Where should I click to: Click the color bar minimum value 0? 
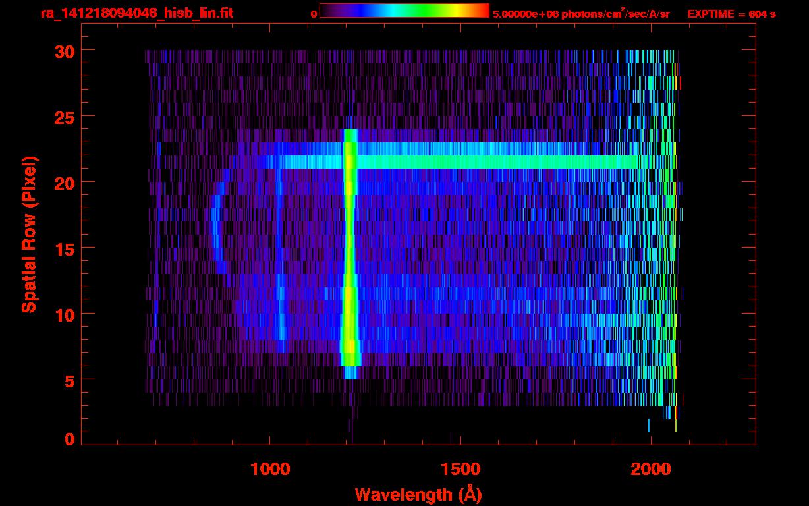click(314, 14)
